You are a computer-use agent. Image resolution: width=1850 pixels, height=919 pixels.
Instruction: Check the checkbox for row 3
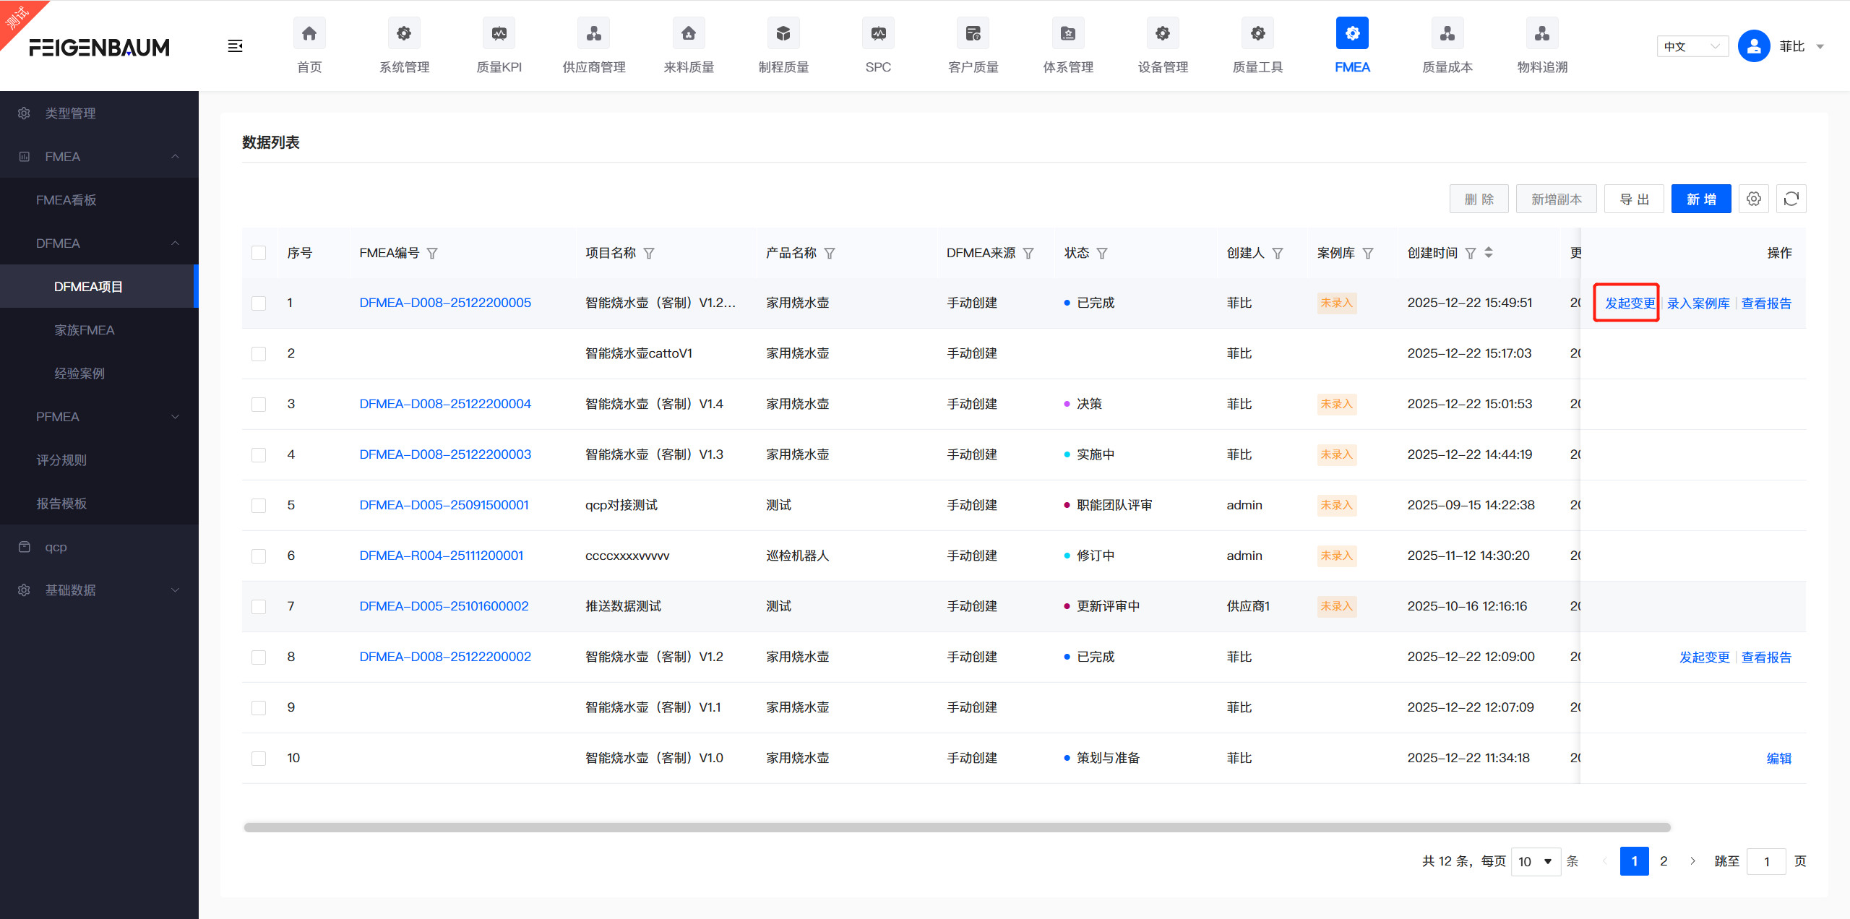point(259,404)
